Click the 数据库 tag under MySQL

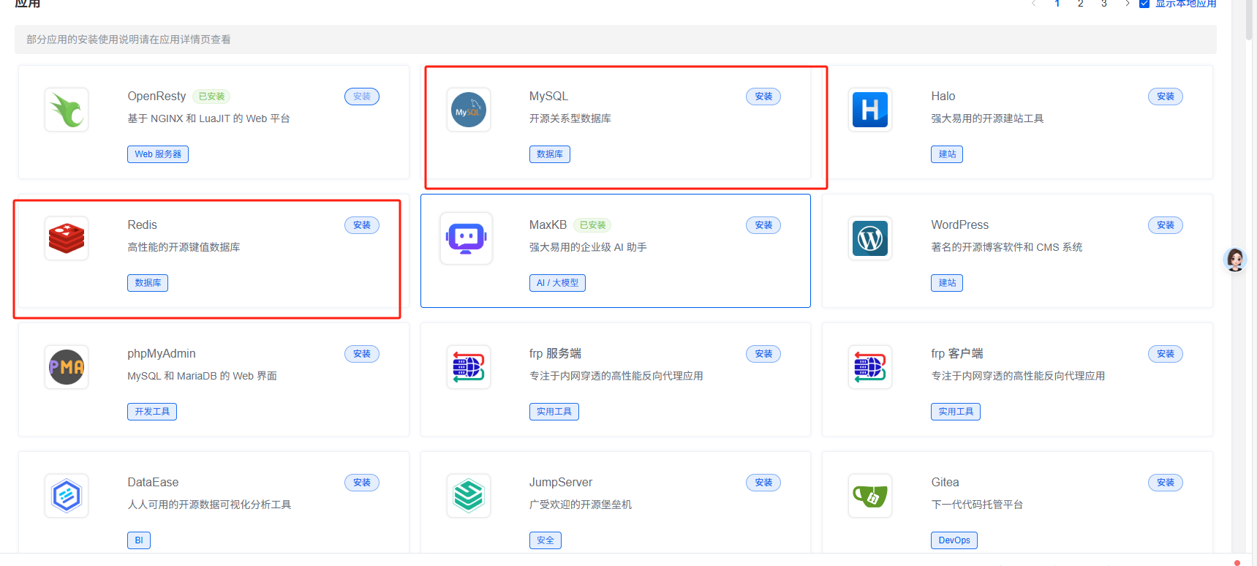click(x=550, y=154)
